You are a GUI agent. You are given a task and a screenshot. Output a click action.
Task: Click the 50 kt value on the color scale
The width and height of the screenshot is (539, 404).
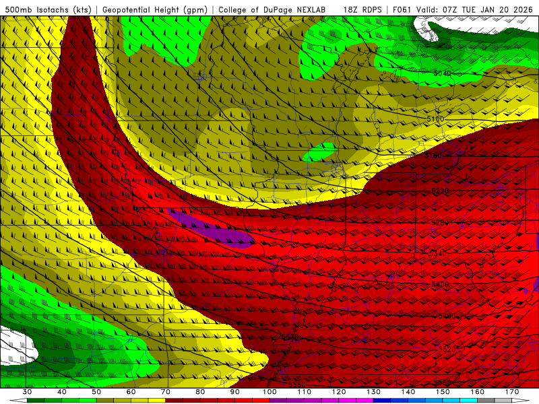pyautogui.click(x=96, y=392)
